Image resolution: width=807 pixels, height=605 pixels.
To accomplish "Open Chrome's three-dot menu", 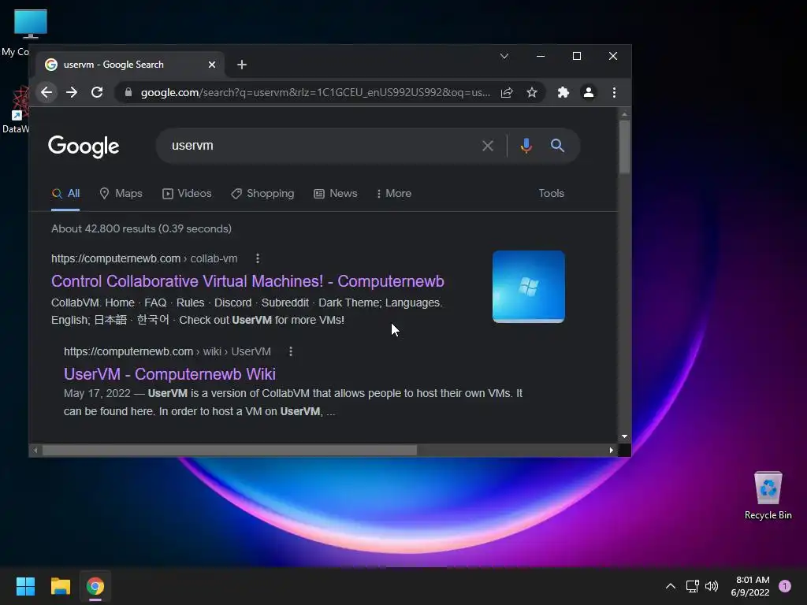I will 614,93.
